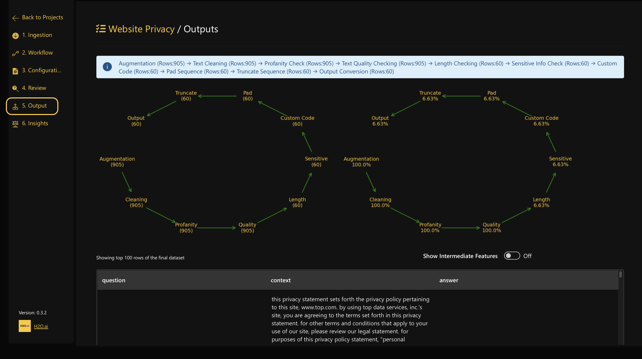Click the Insights balance scale icon
The width and height of the screenshot is (642, 359).
(x=15, y=124)
